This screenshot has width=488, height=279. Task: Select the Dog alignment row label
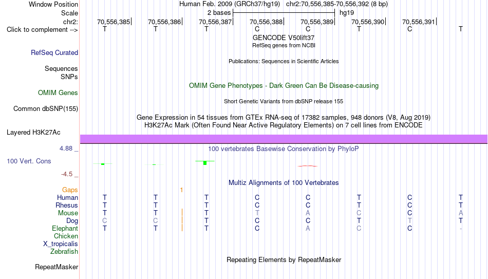click(72, 221)
